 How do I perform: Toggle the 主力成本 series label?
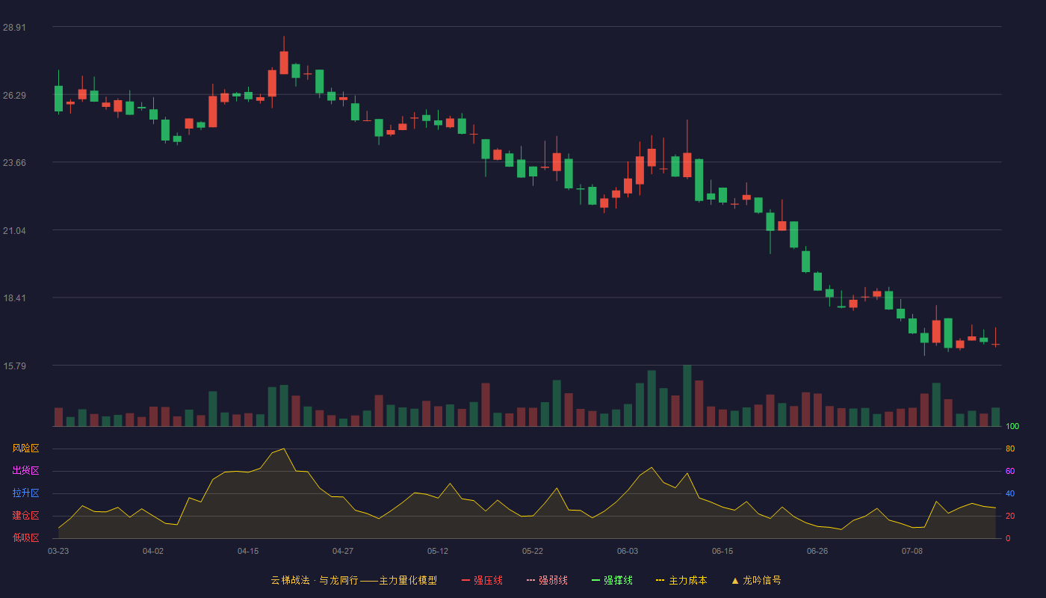(687, 580)
